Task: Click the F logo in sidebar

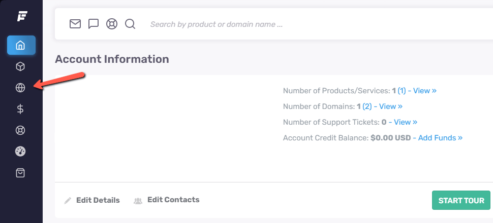Action: coord(22,16)
